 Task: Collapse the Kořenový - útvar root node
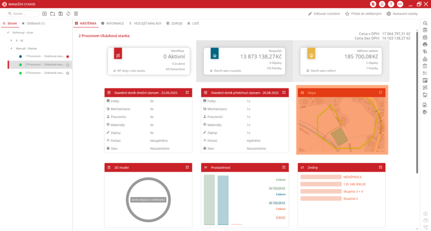pos(8,32)
